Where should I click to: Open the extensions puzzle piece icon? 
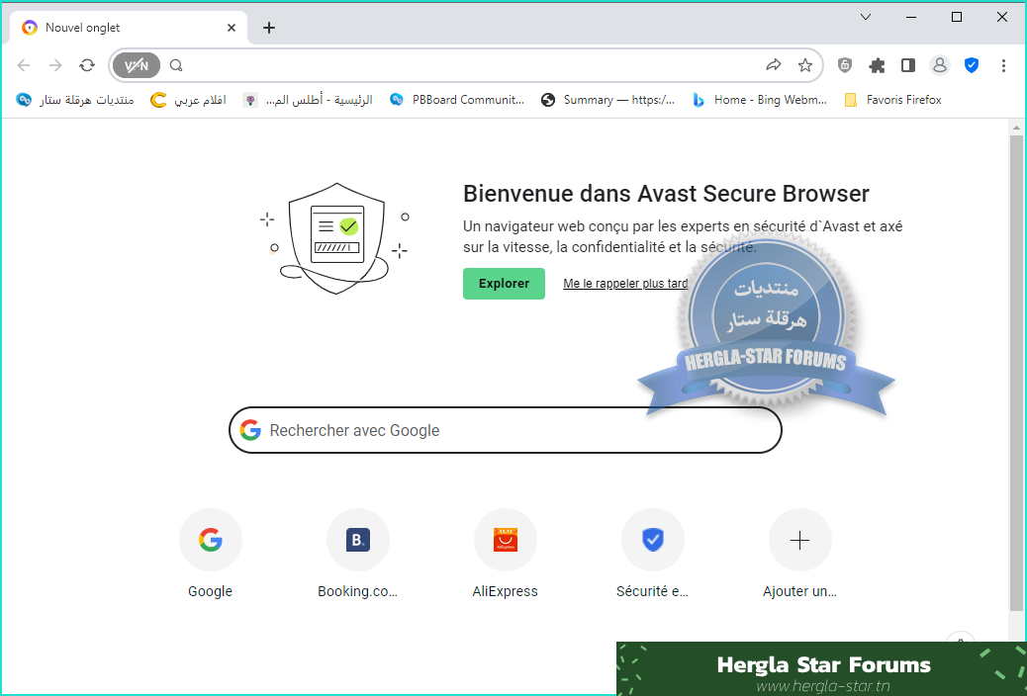click(877, 65)
